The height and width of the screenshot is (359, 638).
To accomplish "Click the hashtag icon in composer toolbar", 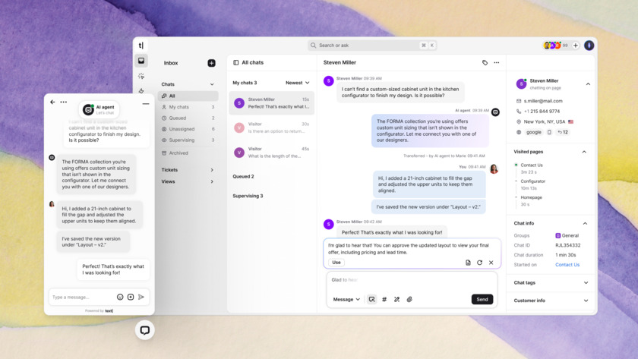I will click(x=384, y=299).
